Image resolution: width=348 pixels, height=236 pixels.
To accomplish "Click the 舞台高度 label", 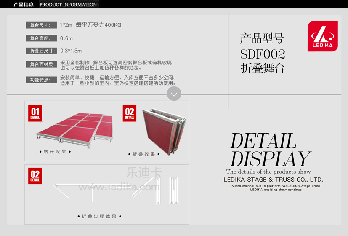I will coord(41,38).
